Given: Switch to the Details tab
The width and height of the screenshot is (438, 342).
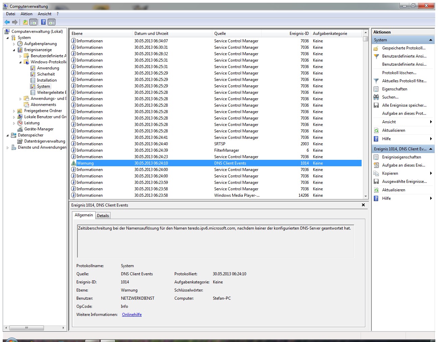Looking at the screenshot, I should pyautogui.click(x=103, y=216).
